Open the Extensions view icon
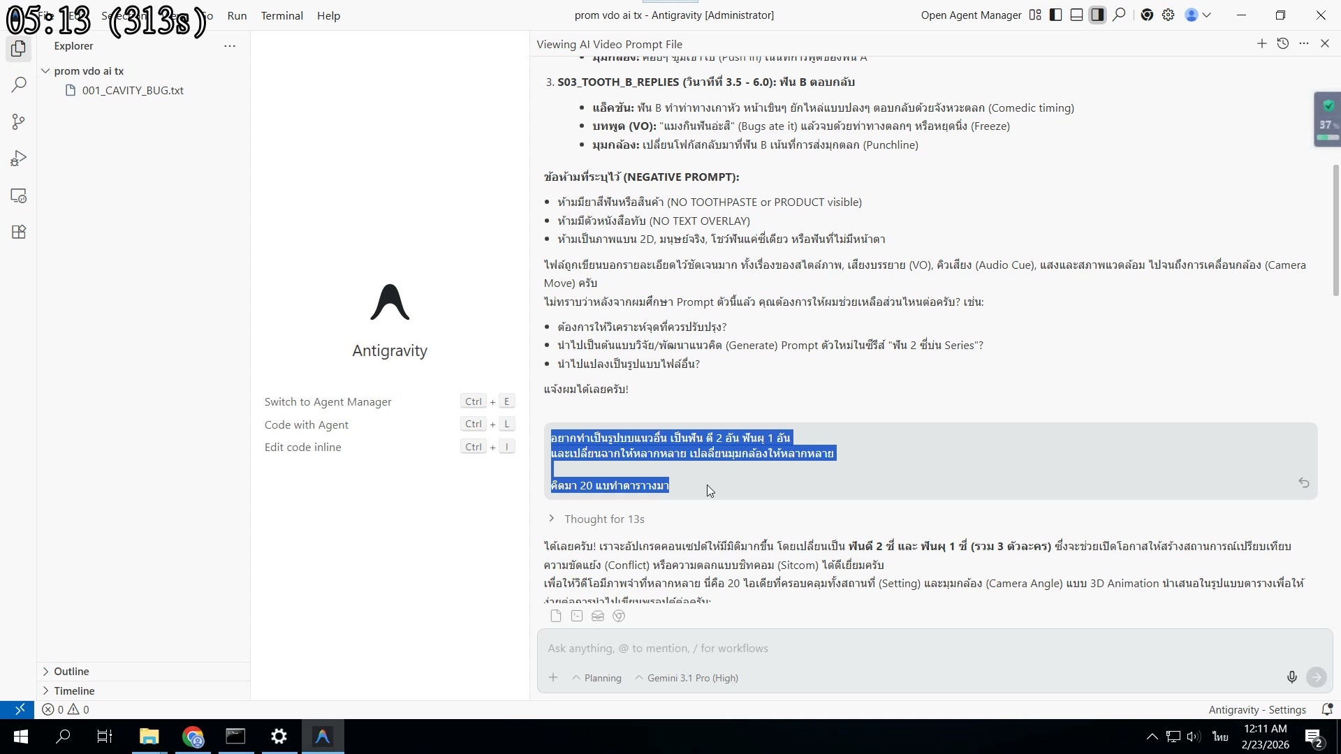The height and width of the screenshot is (754, 1341). (19, 232)
